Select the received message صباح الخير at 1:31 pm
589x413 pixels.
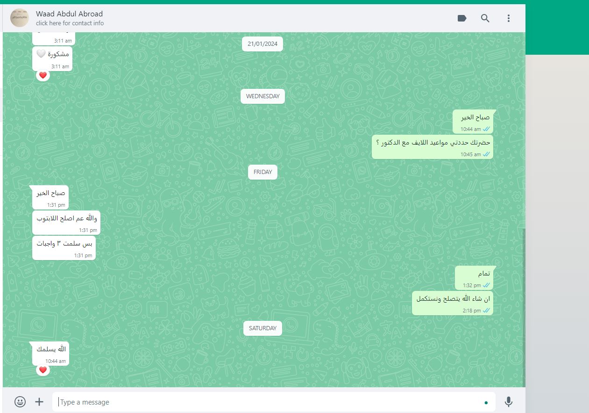click(x=50, y=197)
